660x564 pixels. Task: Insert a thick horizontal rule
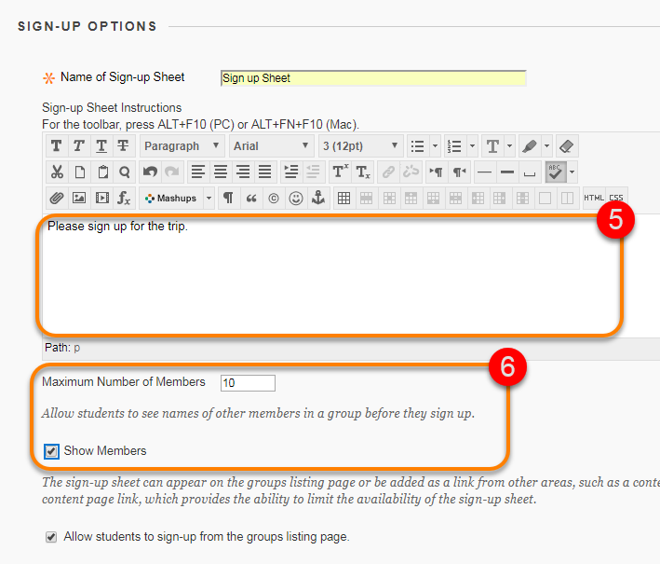pyautogui.click(x=507, y=172)
